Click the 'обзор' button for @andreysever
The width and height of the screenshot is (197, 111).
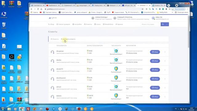(155, 79)
